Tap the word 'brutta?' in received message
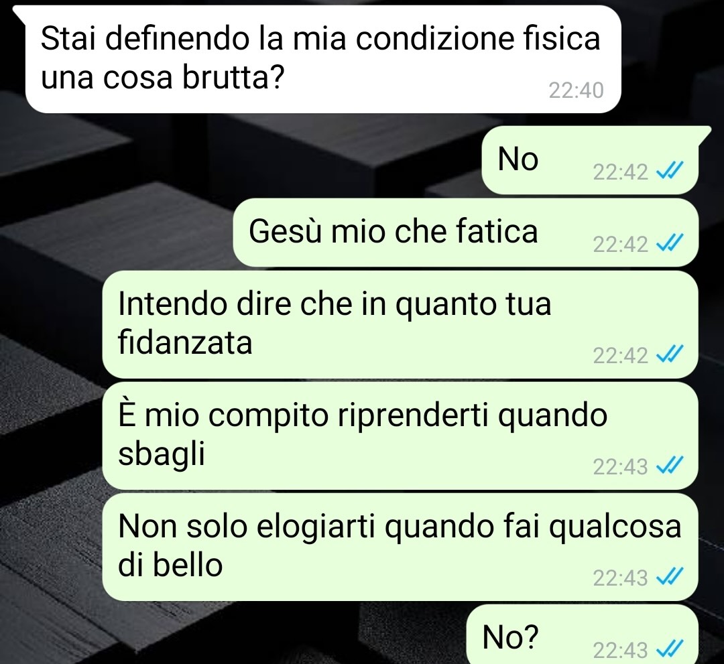The image size is (724, 664). pos(232,78)
